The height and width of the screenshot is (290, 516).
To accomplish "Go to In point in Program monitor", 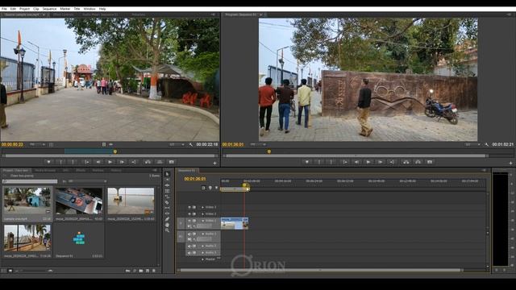I will coord(344,162).
